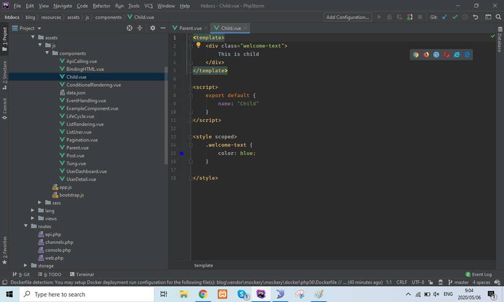Collapse the assets folder
Viewport: 504px width, 302px height.
click(33, 37)
